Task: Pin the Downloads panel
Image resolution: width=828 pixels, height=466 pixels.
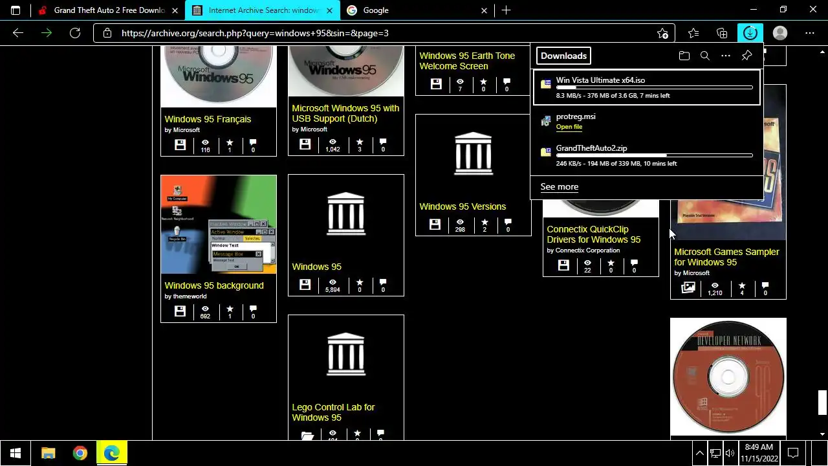Action: 746,56
